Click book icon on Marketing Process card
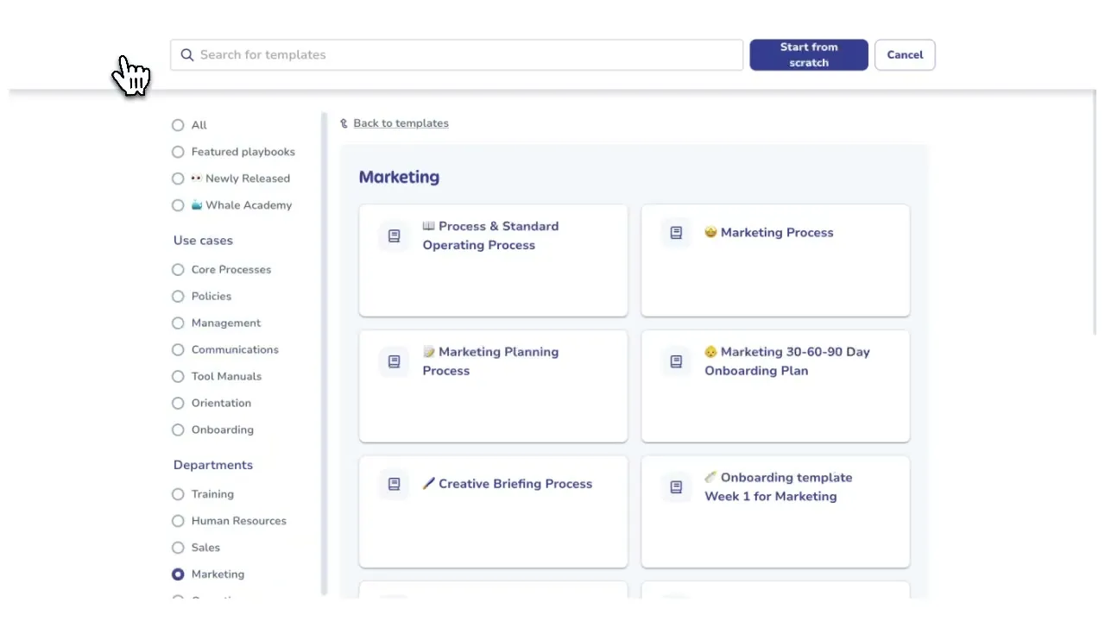The width and height of the screenshot is (1105, 621). click(676, 233)
